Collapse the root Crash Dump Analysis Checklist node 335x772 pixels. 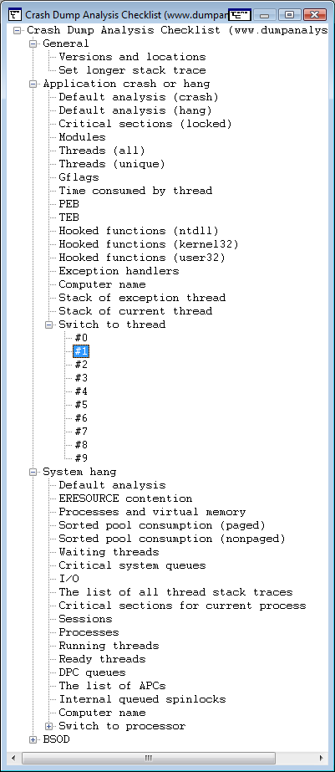18,30
